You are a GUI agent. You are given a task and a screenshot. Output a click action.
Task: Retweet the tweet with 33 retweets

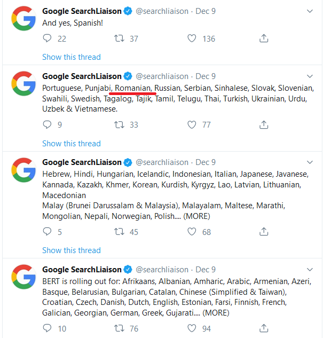click(120, 125)
